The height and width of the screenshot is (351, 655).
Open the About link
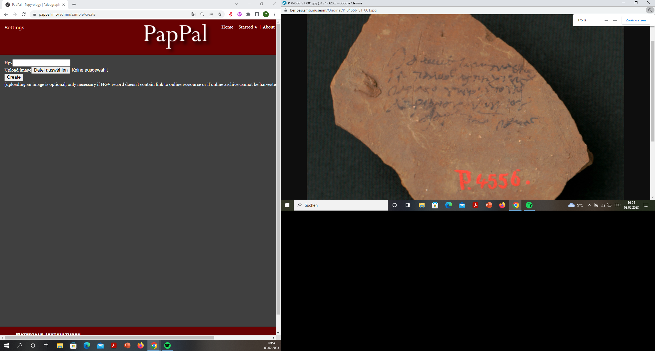pyautogui.click(x=269, y=27)
